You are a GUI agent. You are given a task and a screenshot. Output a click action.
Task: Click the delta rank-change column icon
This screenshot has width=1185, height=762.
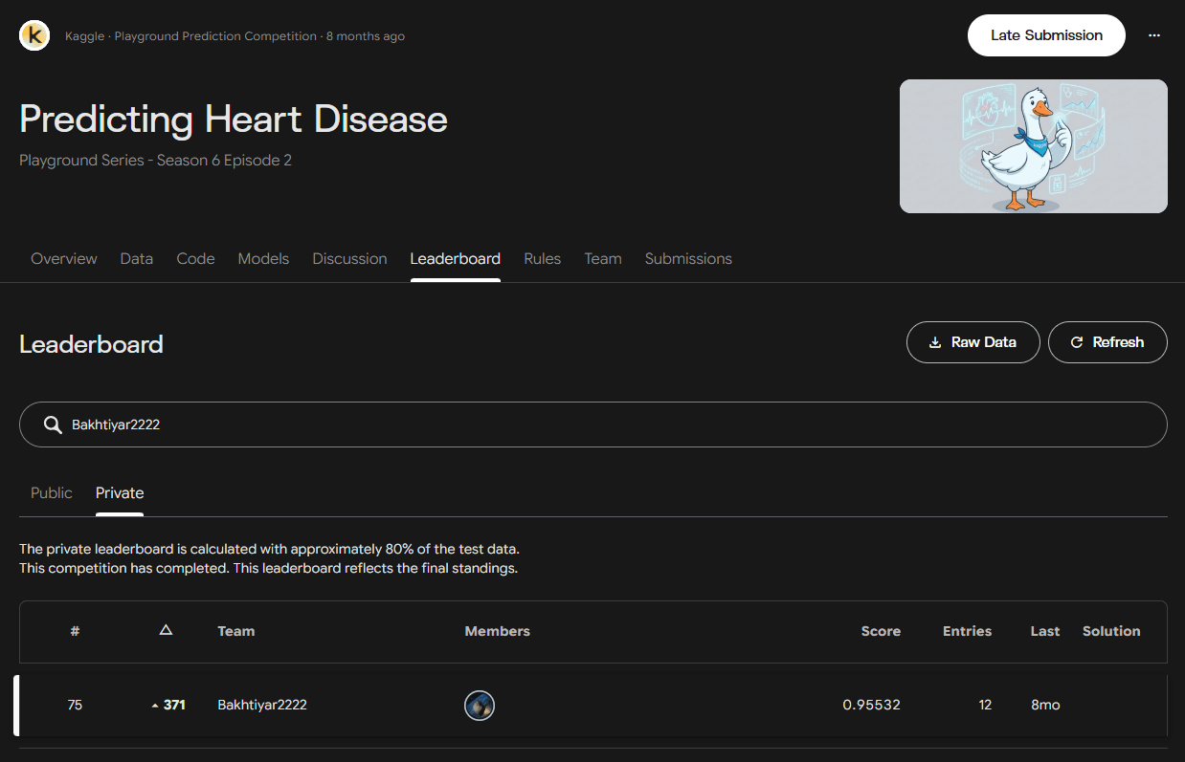[x=166, y=630]
